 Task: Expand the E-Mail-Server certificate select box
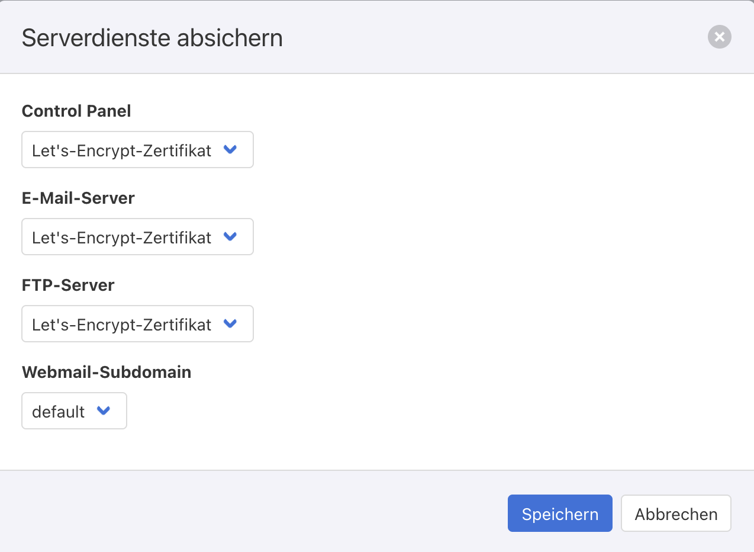[137, 237]
